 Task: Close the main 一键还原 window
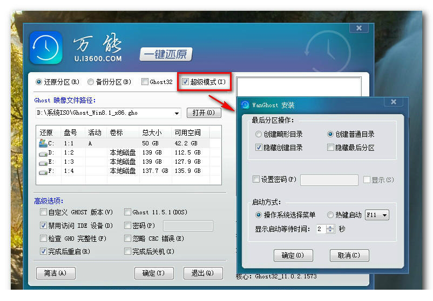click(x=358, y=28)
